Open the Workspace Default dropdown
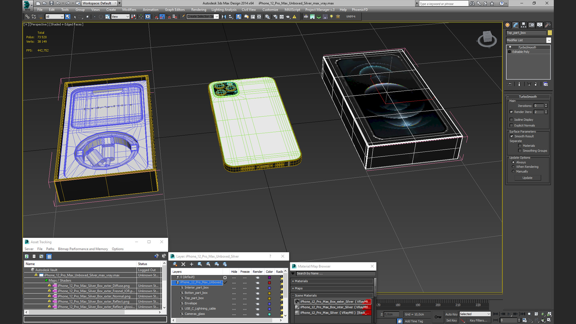This screenshot has height=324, width=576. tap(115, 3)
